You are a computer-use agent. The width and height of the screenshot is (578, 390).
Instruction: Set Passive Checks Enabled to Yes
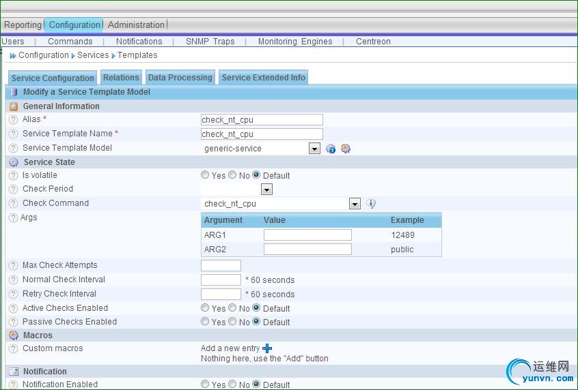click(x=205, y=321)
